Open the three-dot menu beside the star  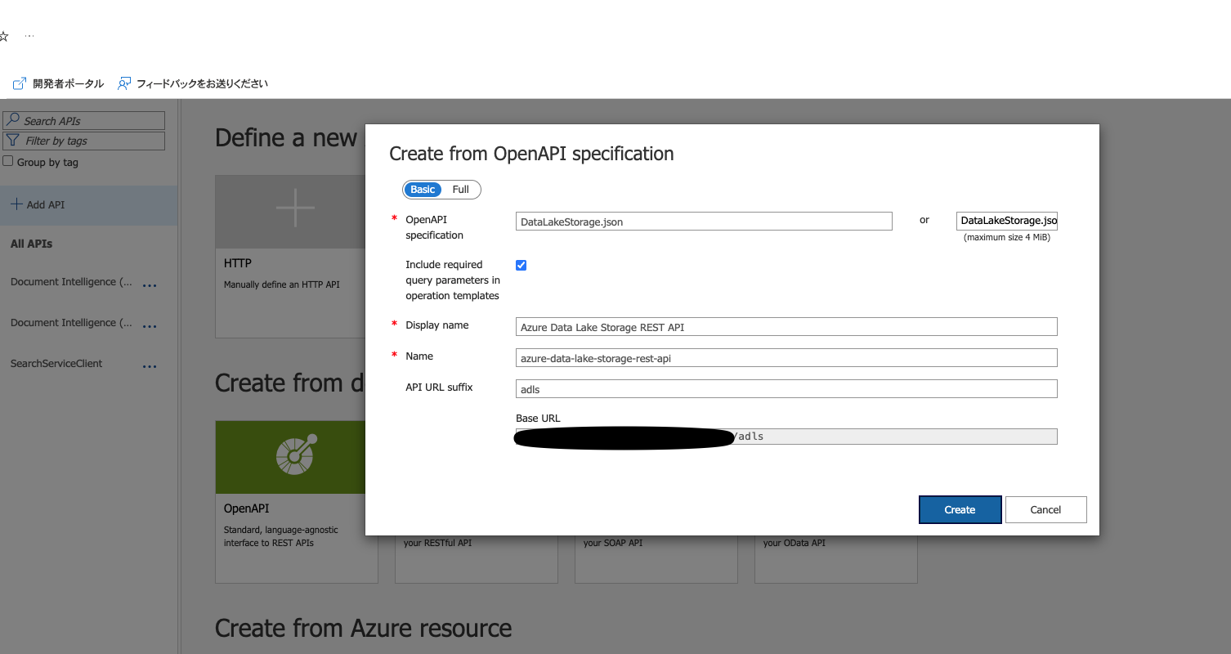pos(29,36)
